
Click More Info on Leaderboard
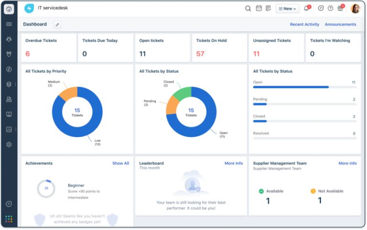[x=233, y=163]
